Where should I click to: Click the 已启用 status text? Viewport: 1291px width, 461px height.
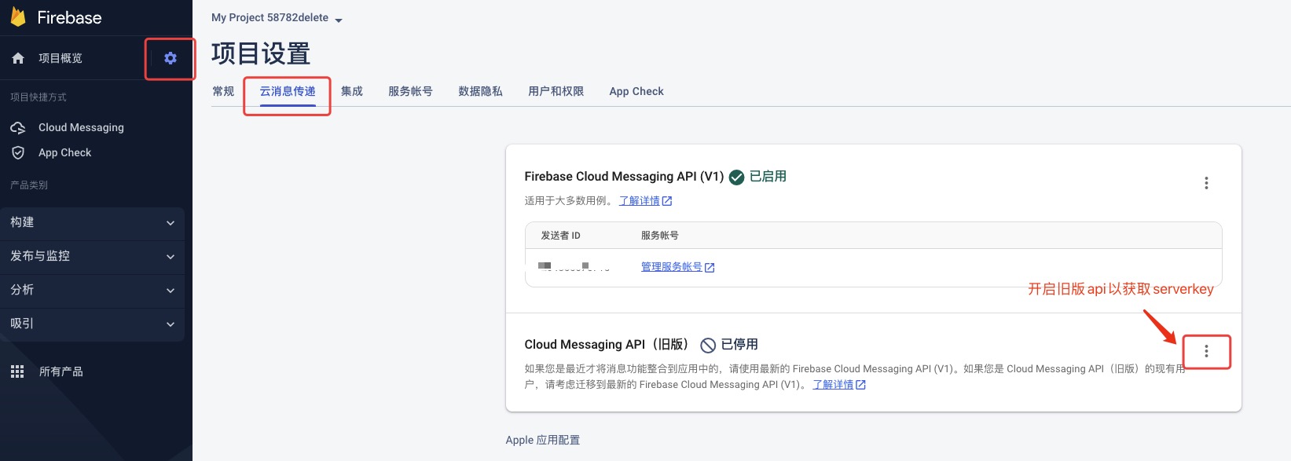coord(768,177)
